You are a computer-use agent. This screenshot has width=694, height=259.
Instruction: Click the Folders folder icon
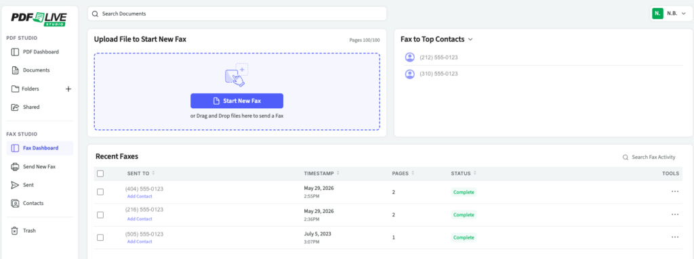pyautogui.click(x=15, y=89)
